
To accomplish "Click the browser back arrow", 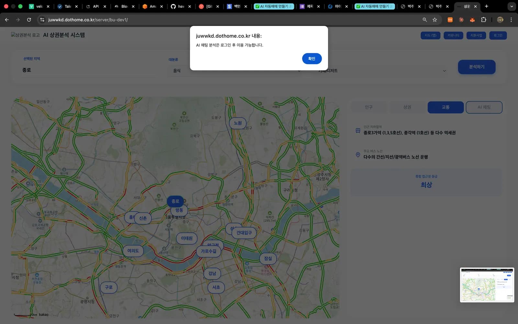I will pyautogui.click(x=7, y=20).
